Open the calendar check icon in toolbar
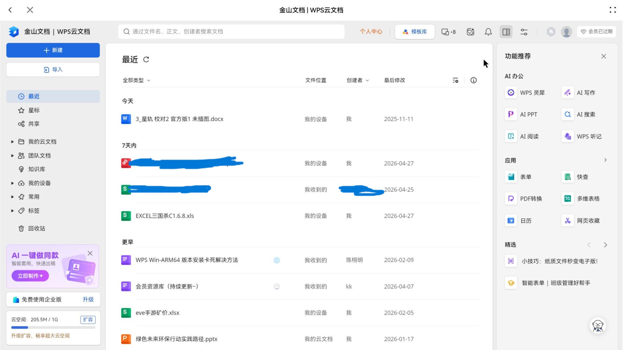623x350 pixels. pyautogui.click(x=470, y=32)
